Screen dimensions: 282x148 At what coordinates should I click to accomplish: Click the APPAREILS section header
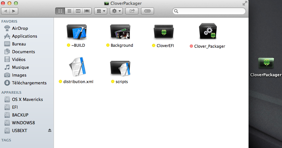(x=11, y=92)
